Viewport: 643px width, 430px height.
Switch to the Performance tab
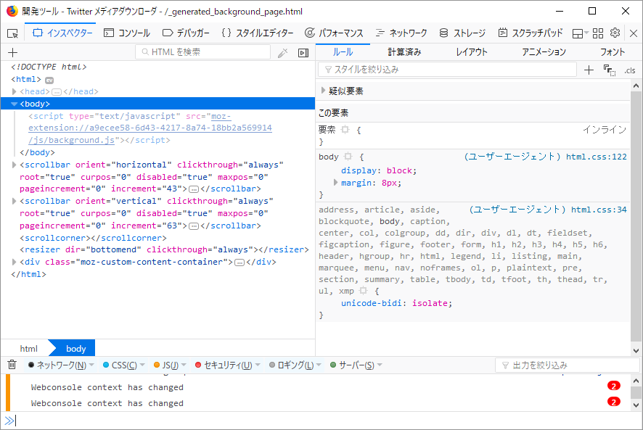coord(333,33)
